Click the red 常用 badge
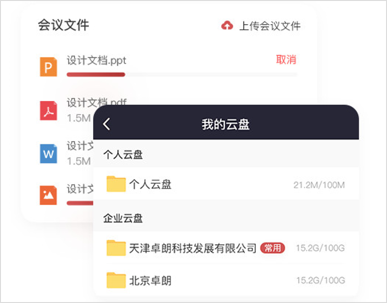 [x=272, y=248]
